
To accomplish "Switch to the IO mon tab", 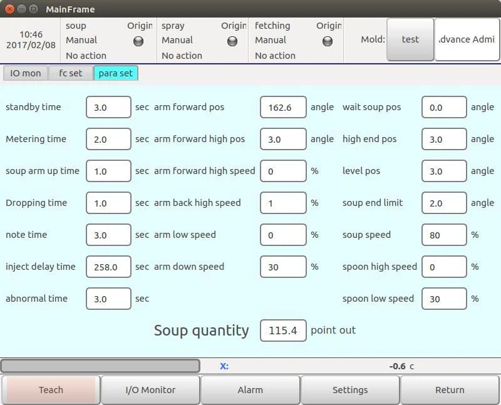I will click(x=26, y=73).
